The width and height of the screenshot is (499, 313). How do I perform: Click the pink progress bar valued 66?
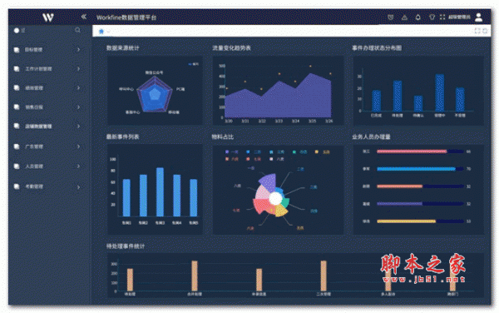pyautogui.click(x=412, y=152)
